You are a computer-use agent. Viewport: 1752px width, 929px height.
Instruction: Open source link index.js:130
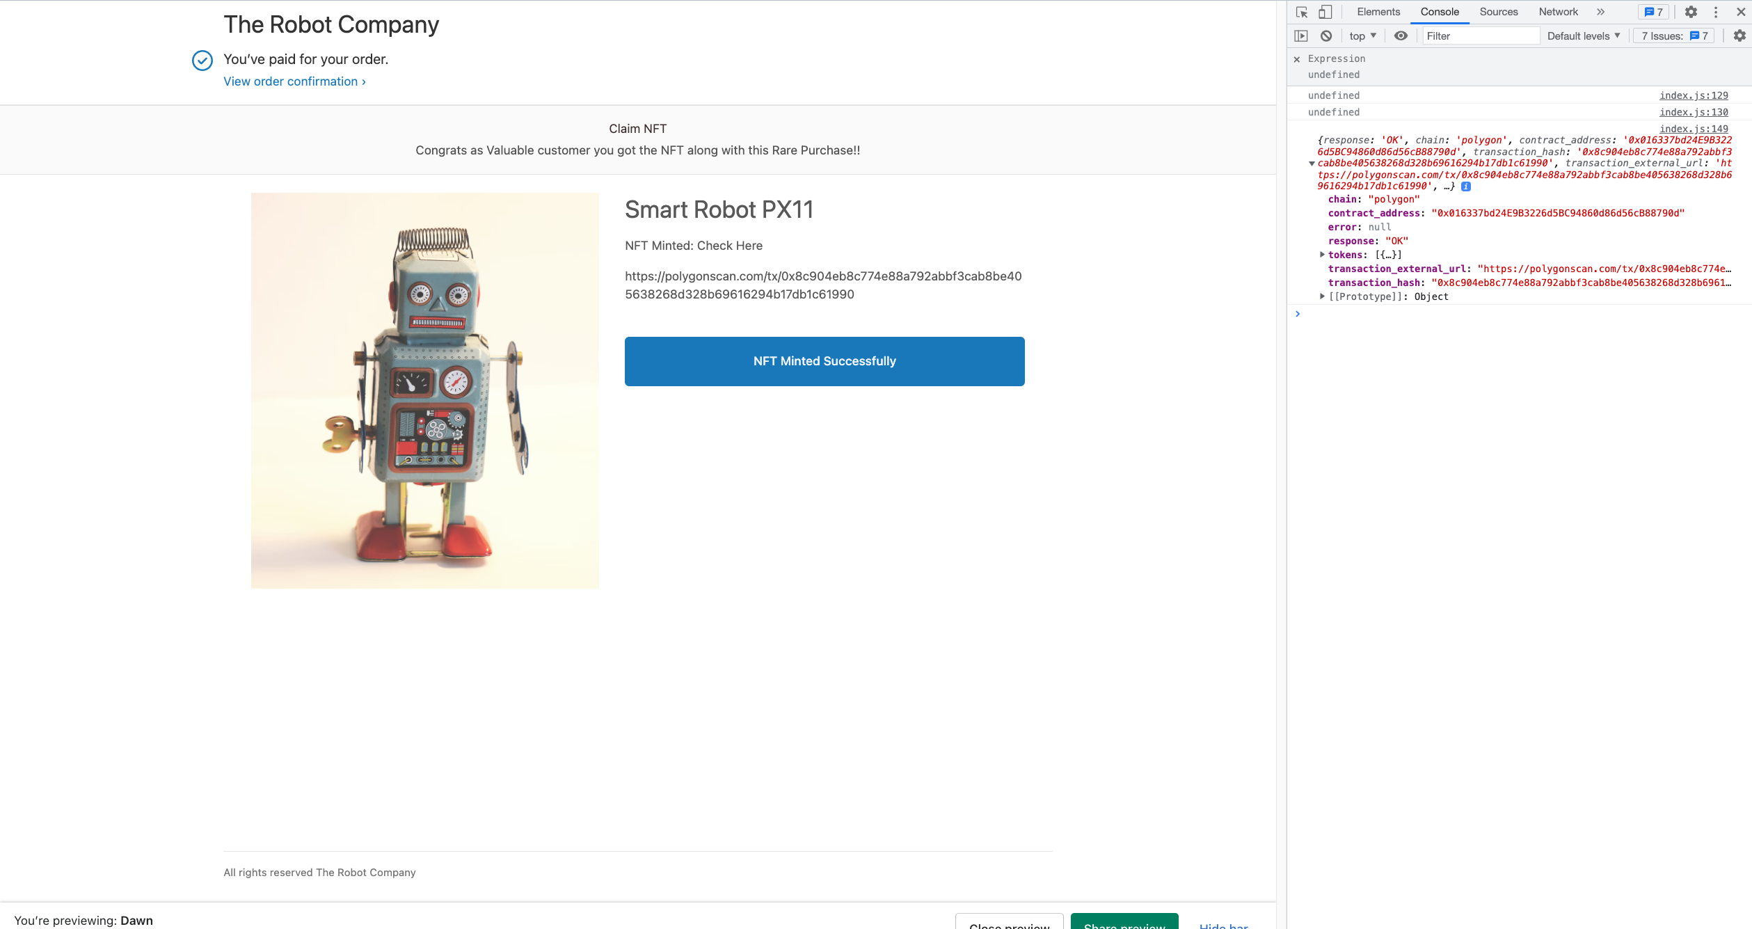(1694, 112)
